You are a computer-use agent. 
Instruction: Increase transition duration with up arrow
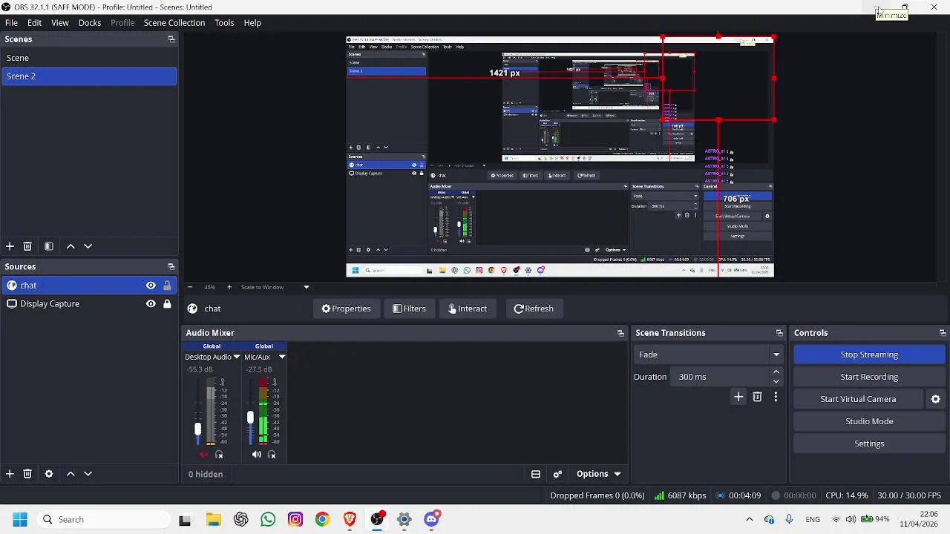pyautogui.click(x=776, y=372)
